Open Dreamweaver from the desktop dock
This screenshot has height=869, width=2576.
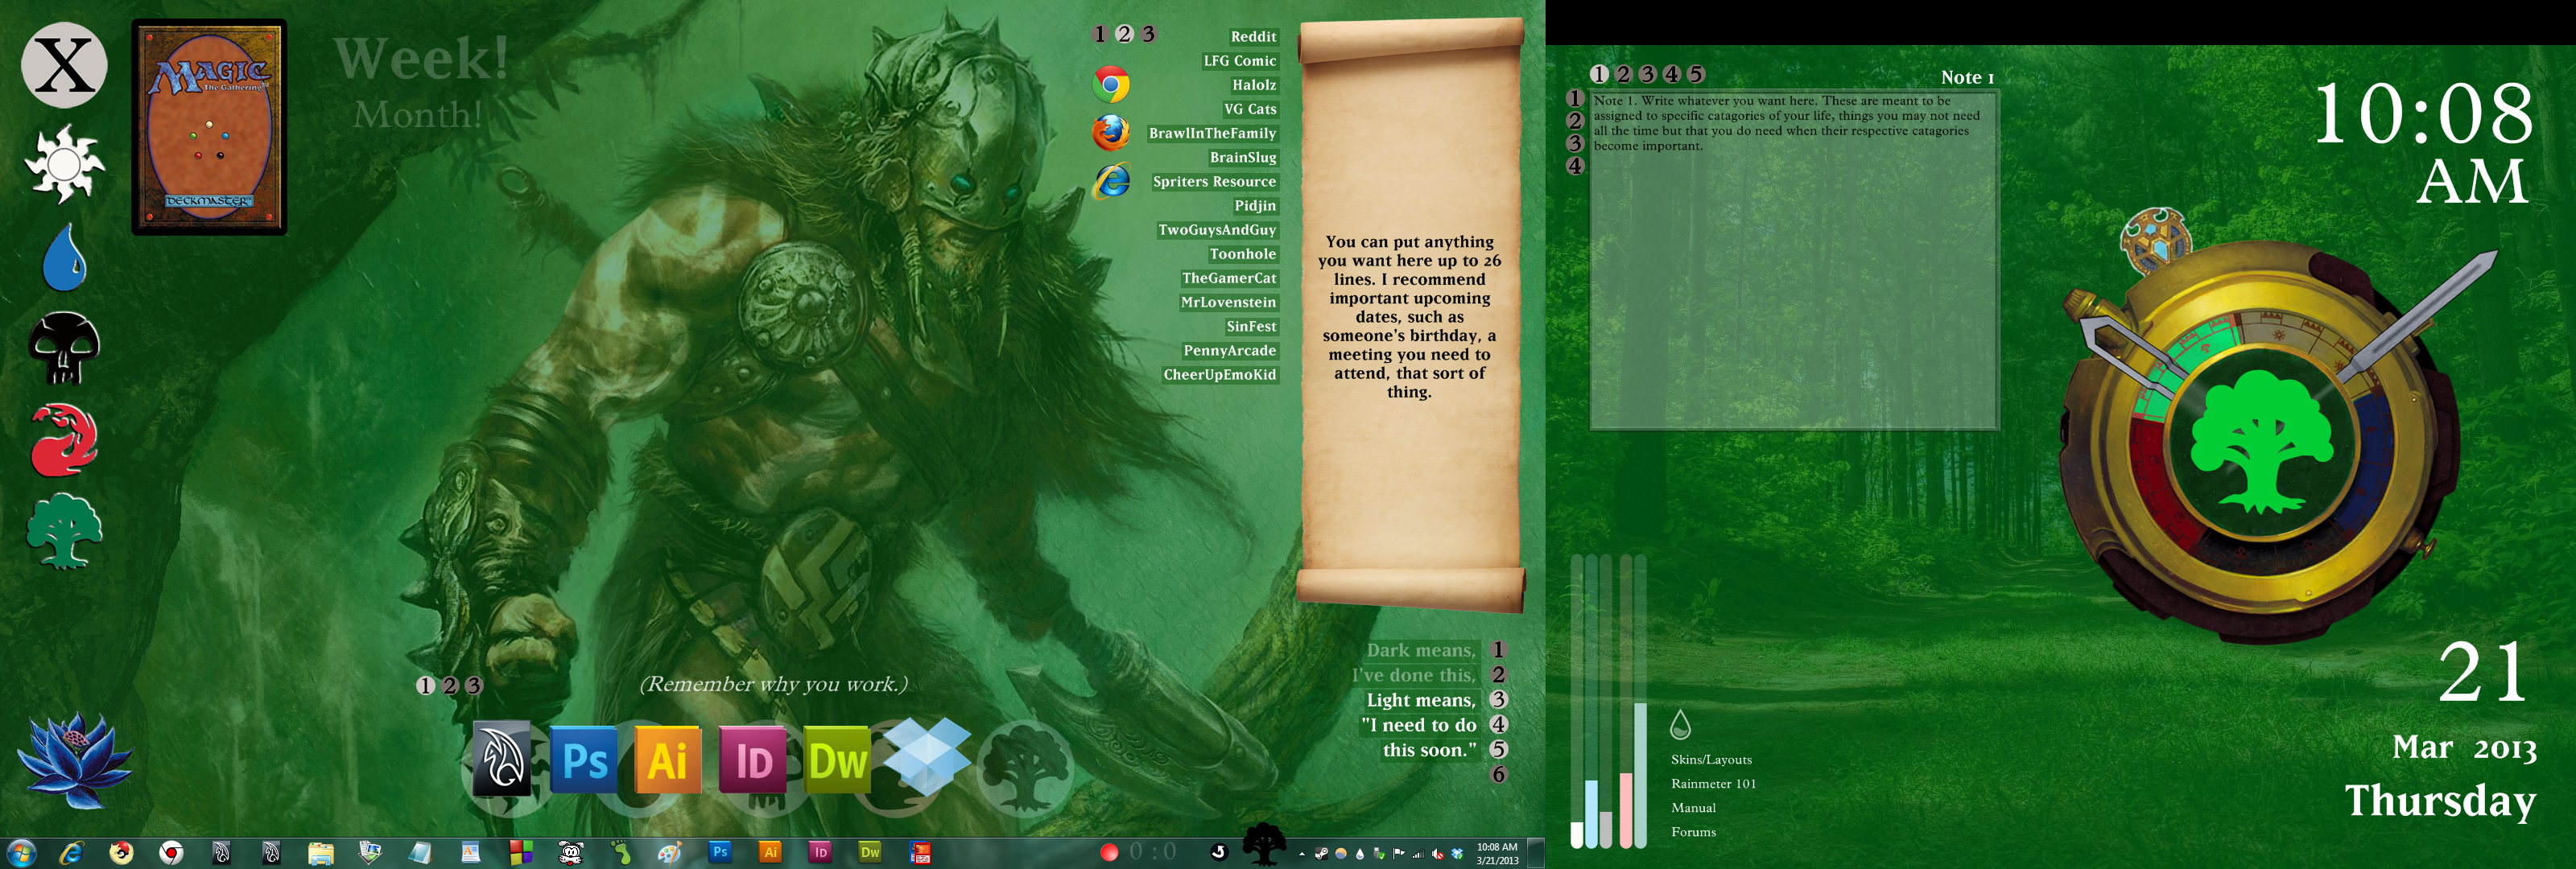[x=837, y=760]
